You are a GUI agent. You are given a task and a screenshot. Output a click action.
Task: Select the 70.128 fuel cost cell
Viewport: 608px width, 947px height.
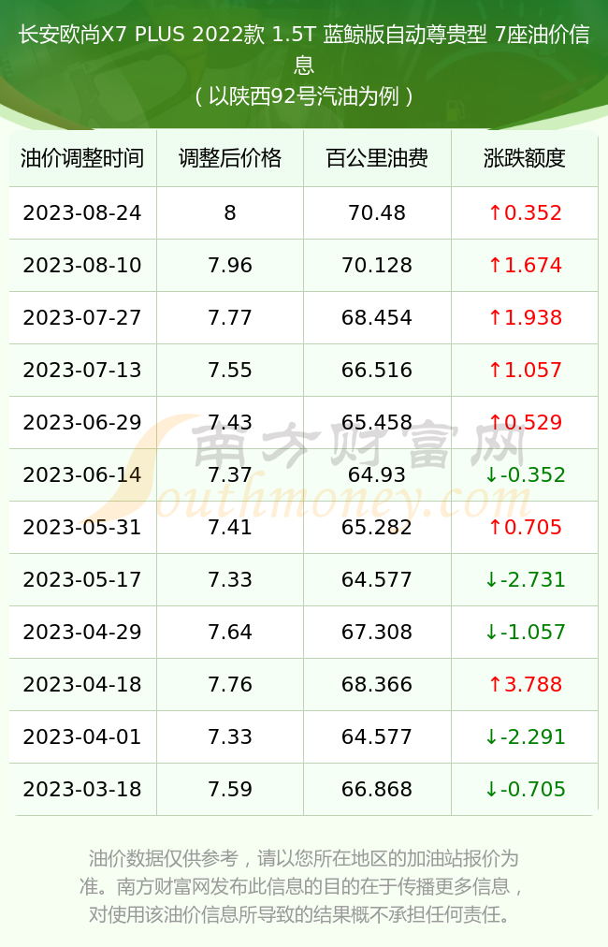(x=377, y=265)
